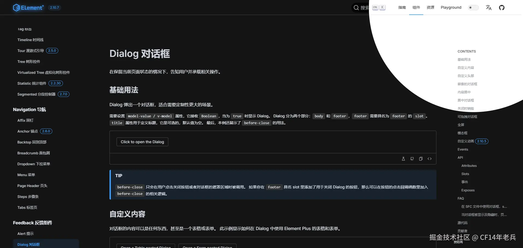The image size is (523, 248).
Task: Select Page Header 页头 in sidebar
Action: [32, 186]
